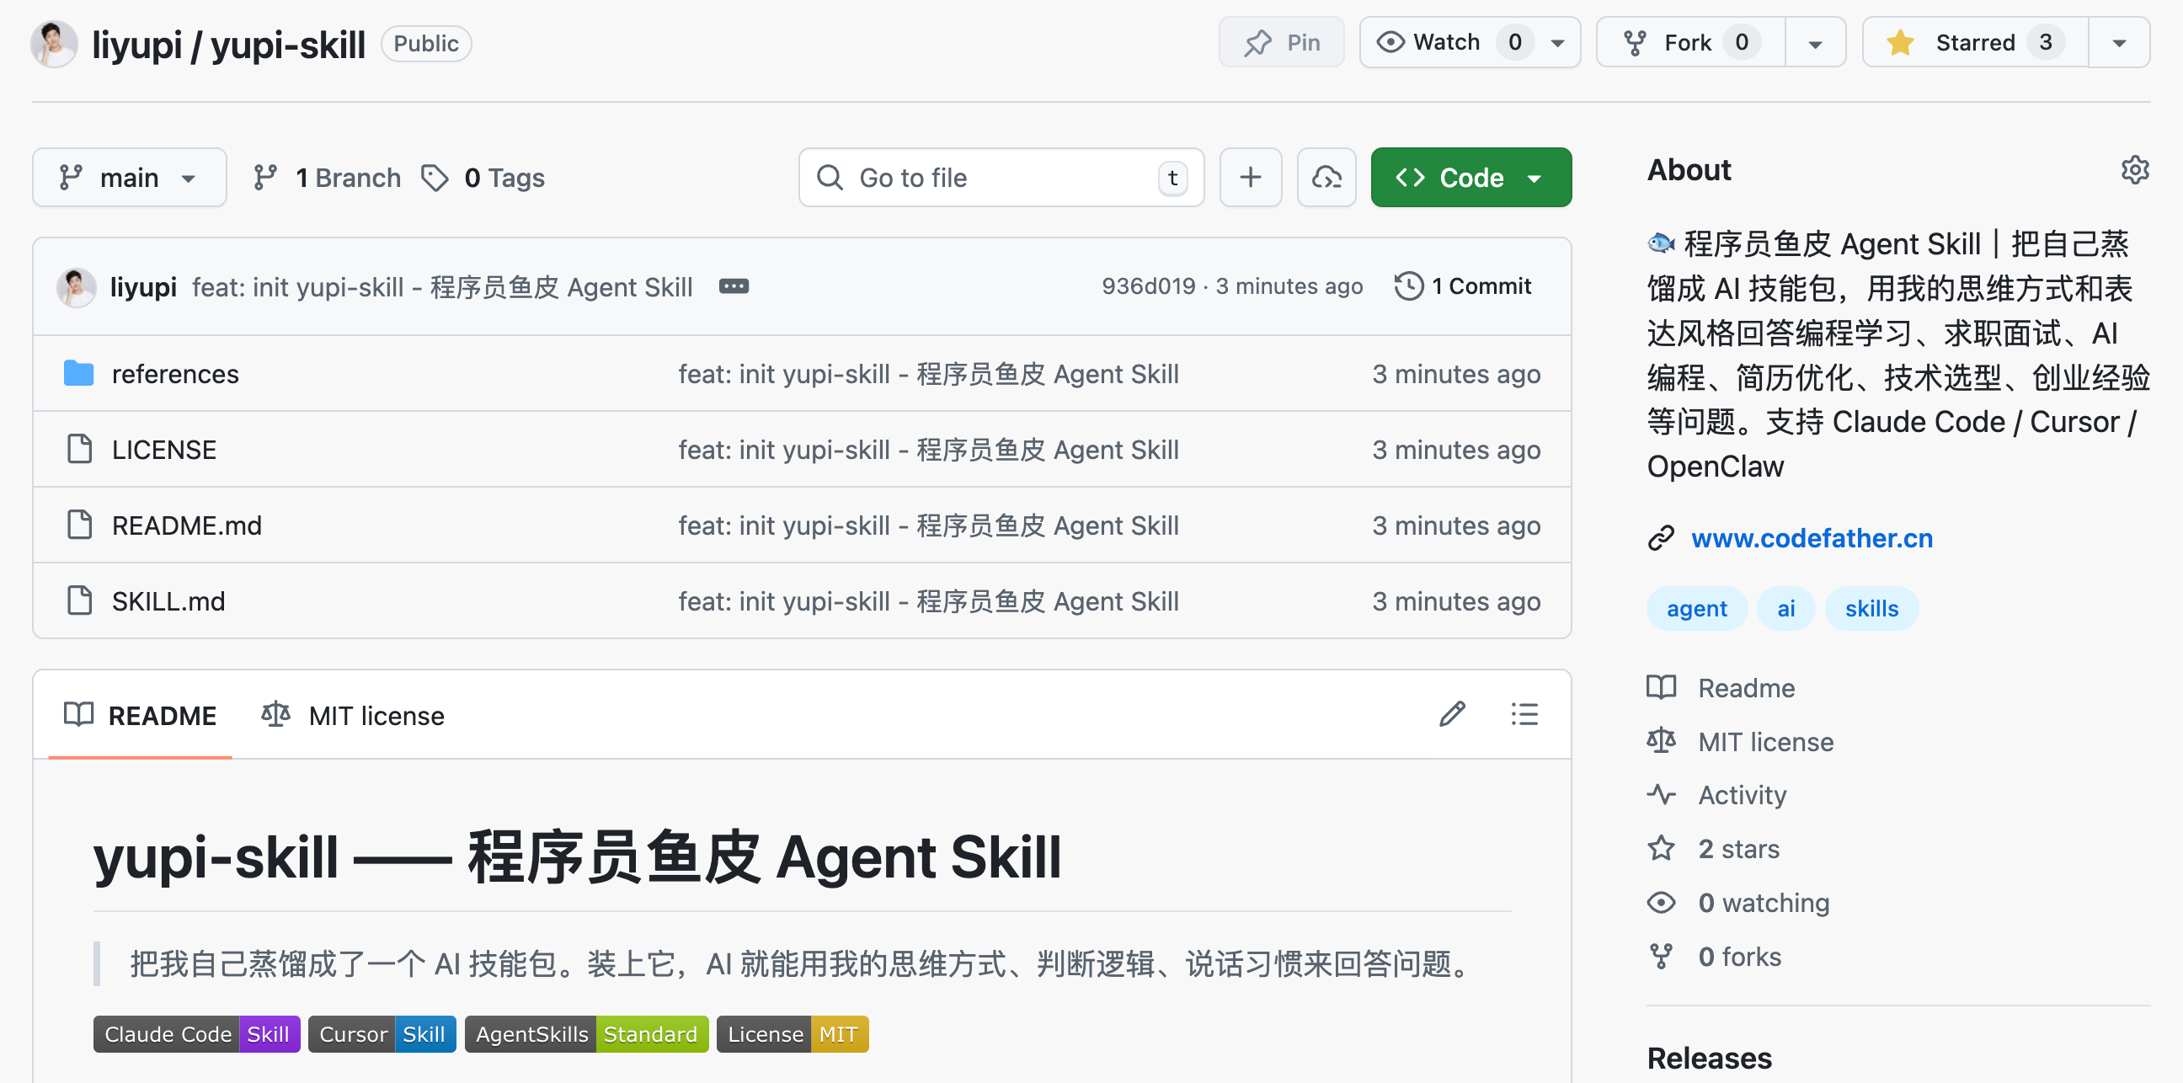Click the Claude Code Skill badge
Image resolution: width=2183 pixels, height=1083 pixels.
[196, 1034]
